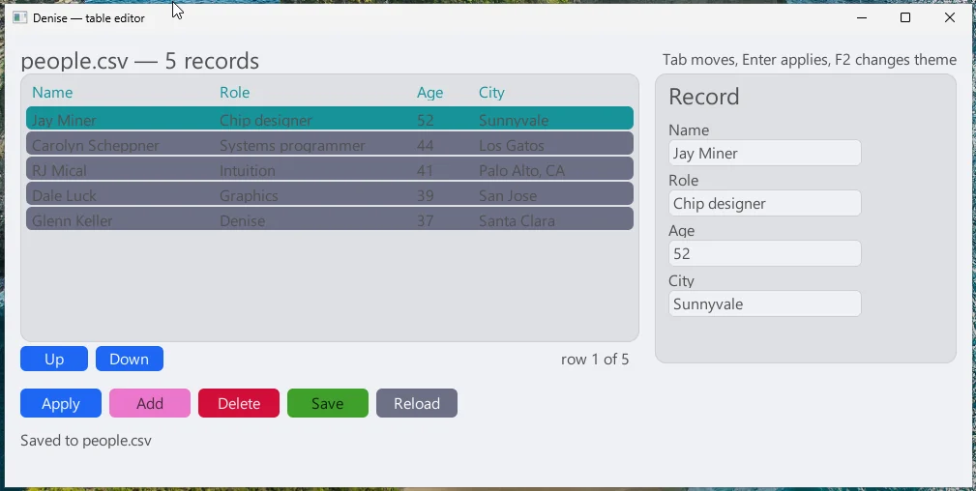Click the Saved to people.csv status text
The width and height of the screenshot is (976, 491).
(x=86, y=441)
